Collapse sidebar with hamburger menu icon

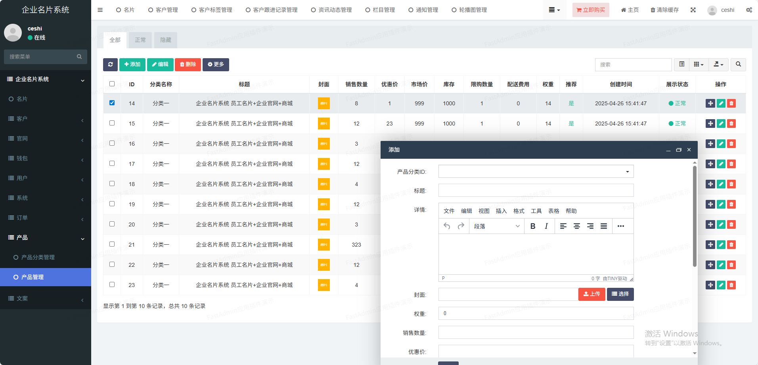[100, 10]
